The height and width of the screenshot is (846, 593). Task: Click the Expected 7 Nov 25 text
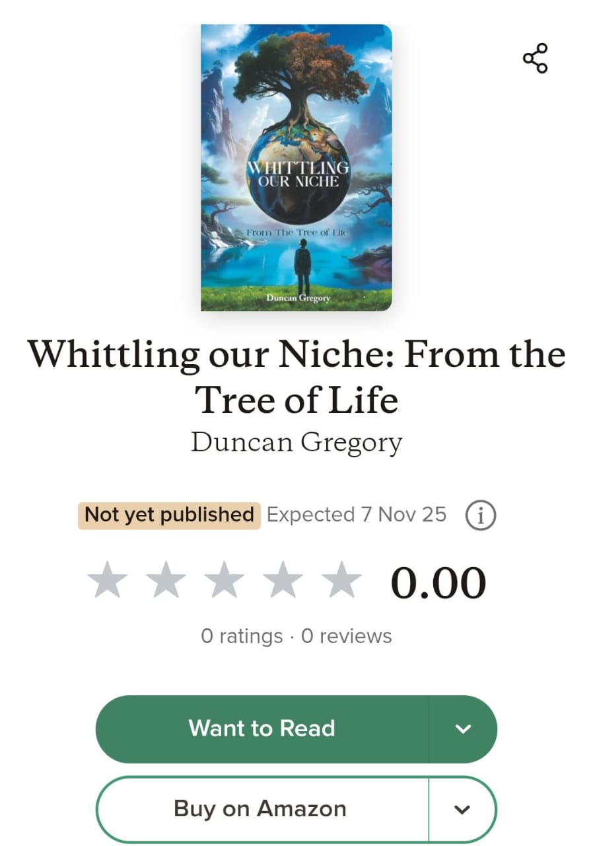[x=357, y=515]
